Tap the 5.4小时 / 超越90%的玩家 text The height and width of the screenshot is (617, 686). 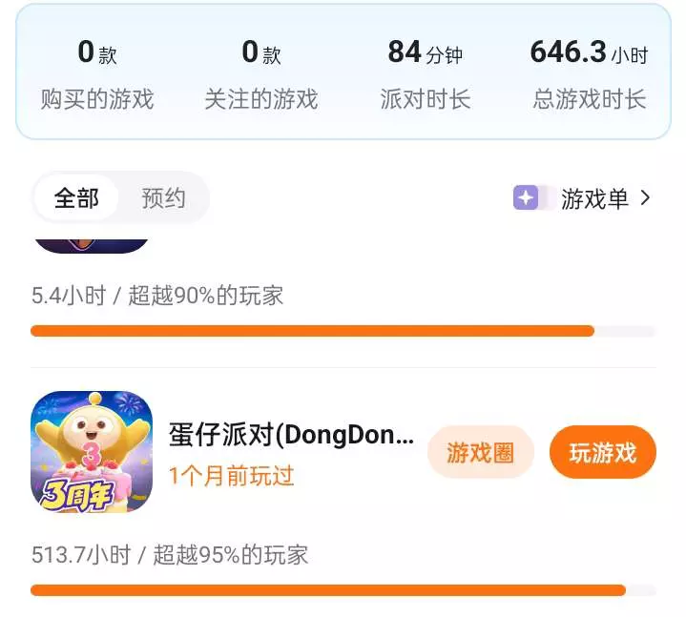click(x=157, y=296)
